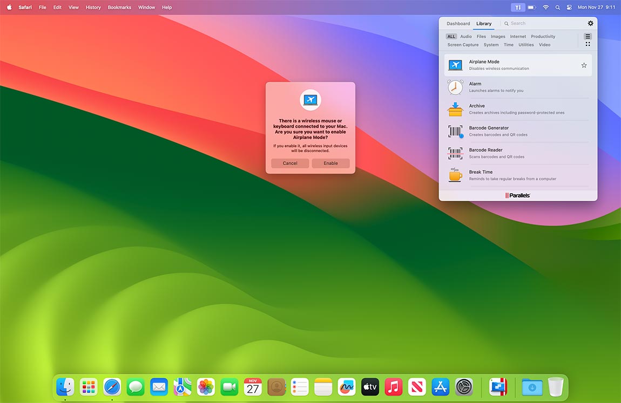
Task: Open the Alarm clock tool
Action: tap(455, 87)
